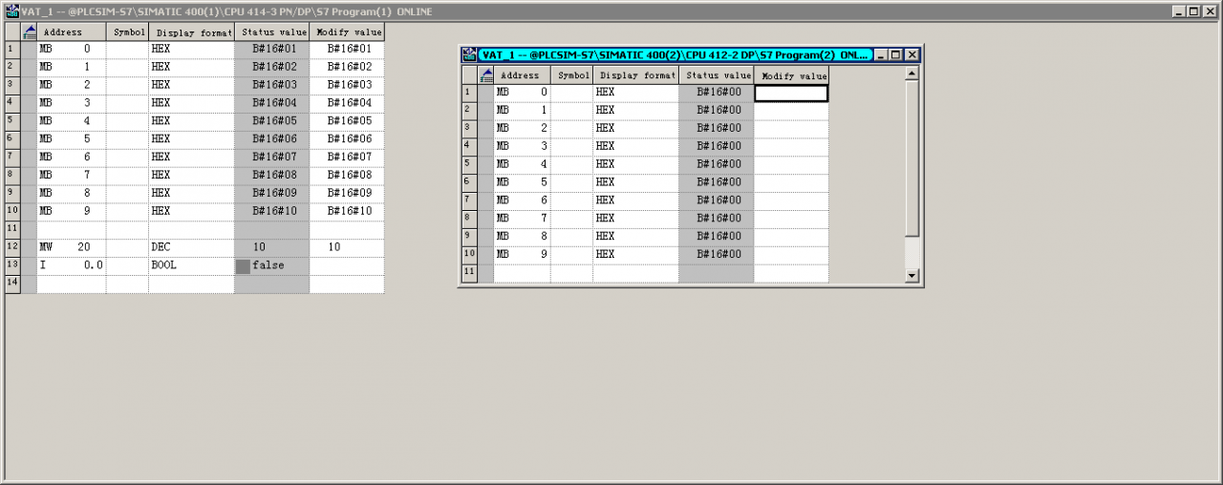The image size is (1223, 485).
Task: Click HEX format cell of MB 8 in CPU 414-3
Action: point(191,193)
